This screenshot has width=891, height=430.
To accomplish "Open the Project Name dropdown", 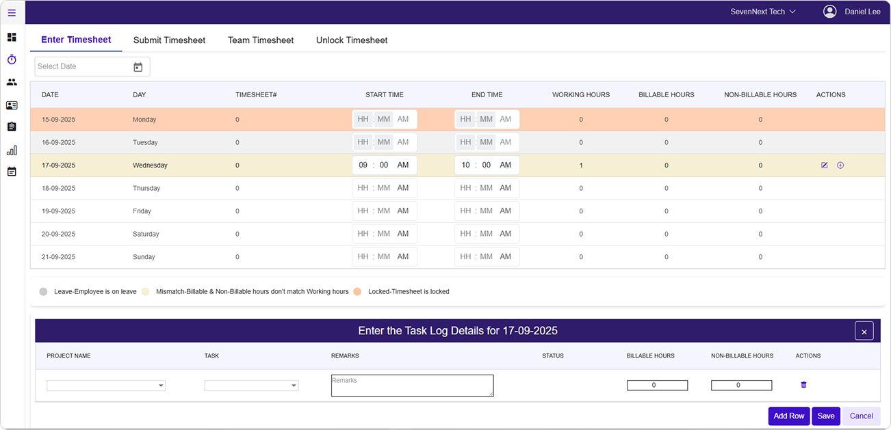I will coord(106,386).
